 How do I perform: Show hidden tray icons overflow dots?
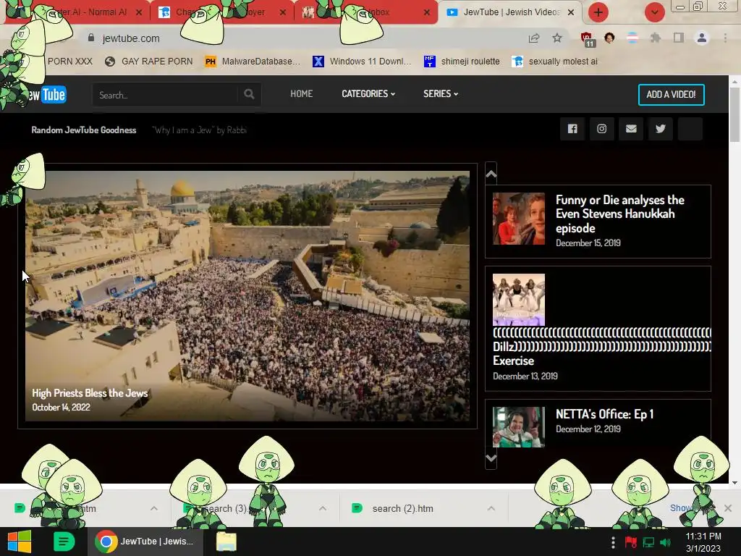coord(613,542)
